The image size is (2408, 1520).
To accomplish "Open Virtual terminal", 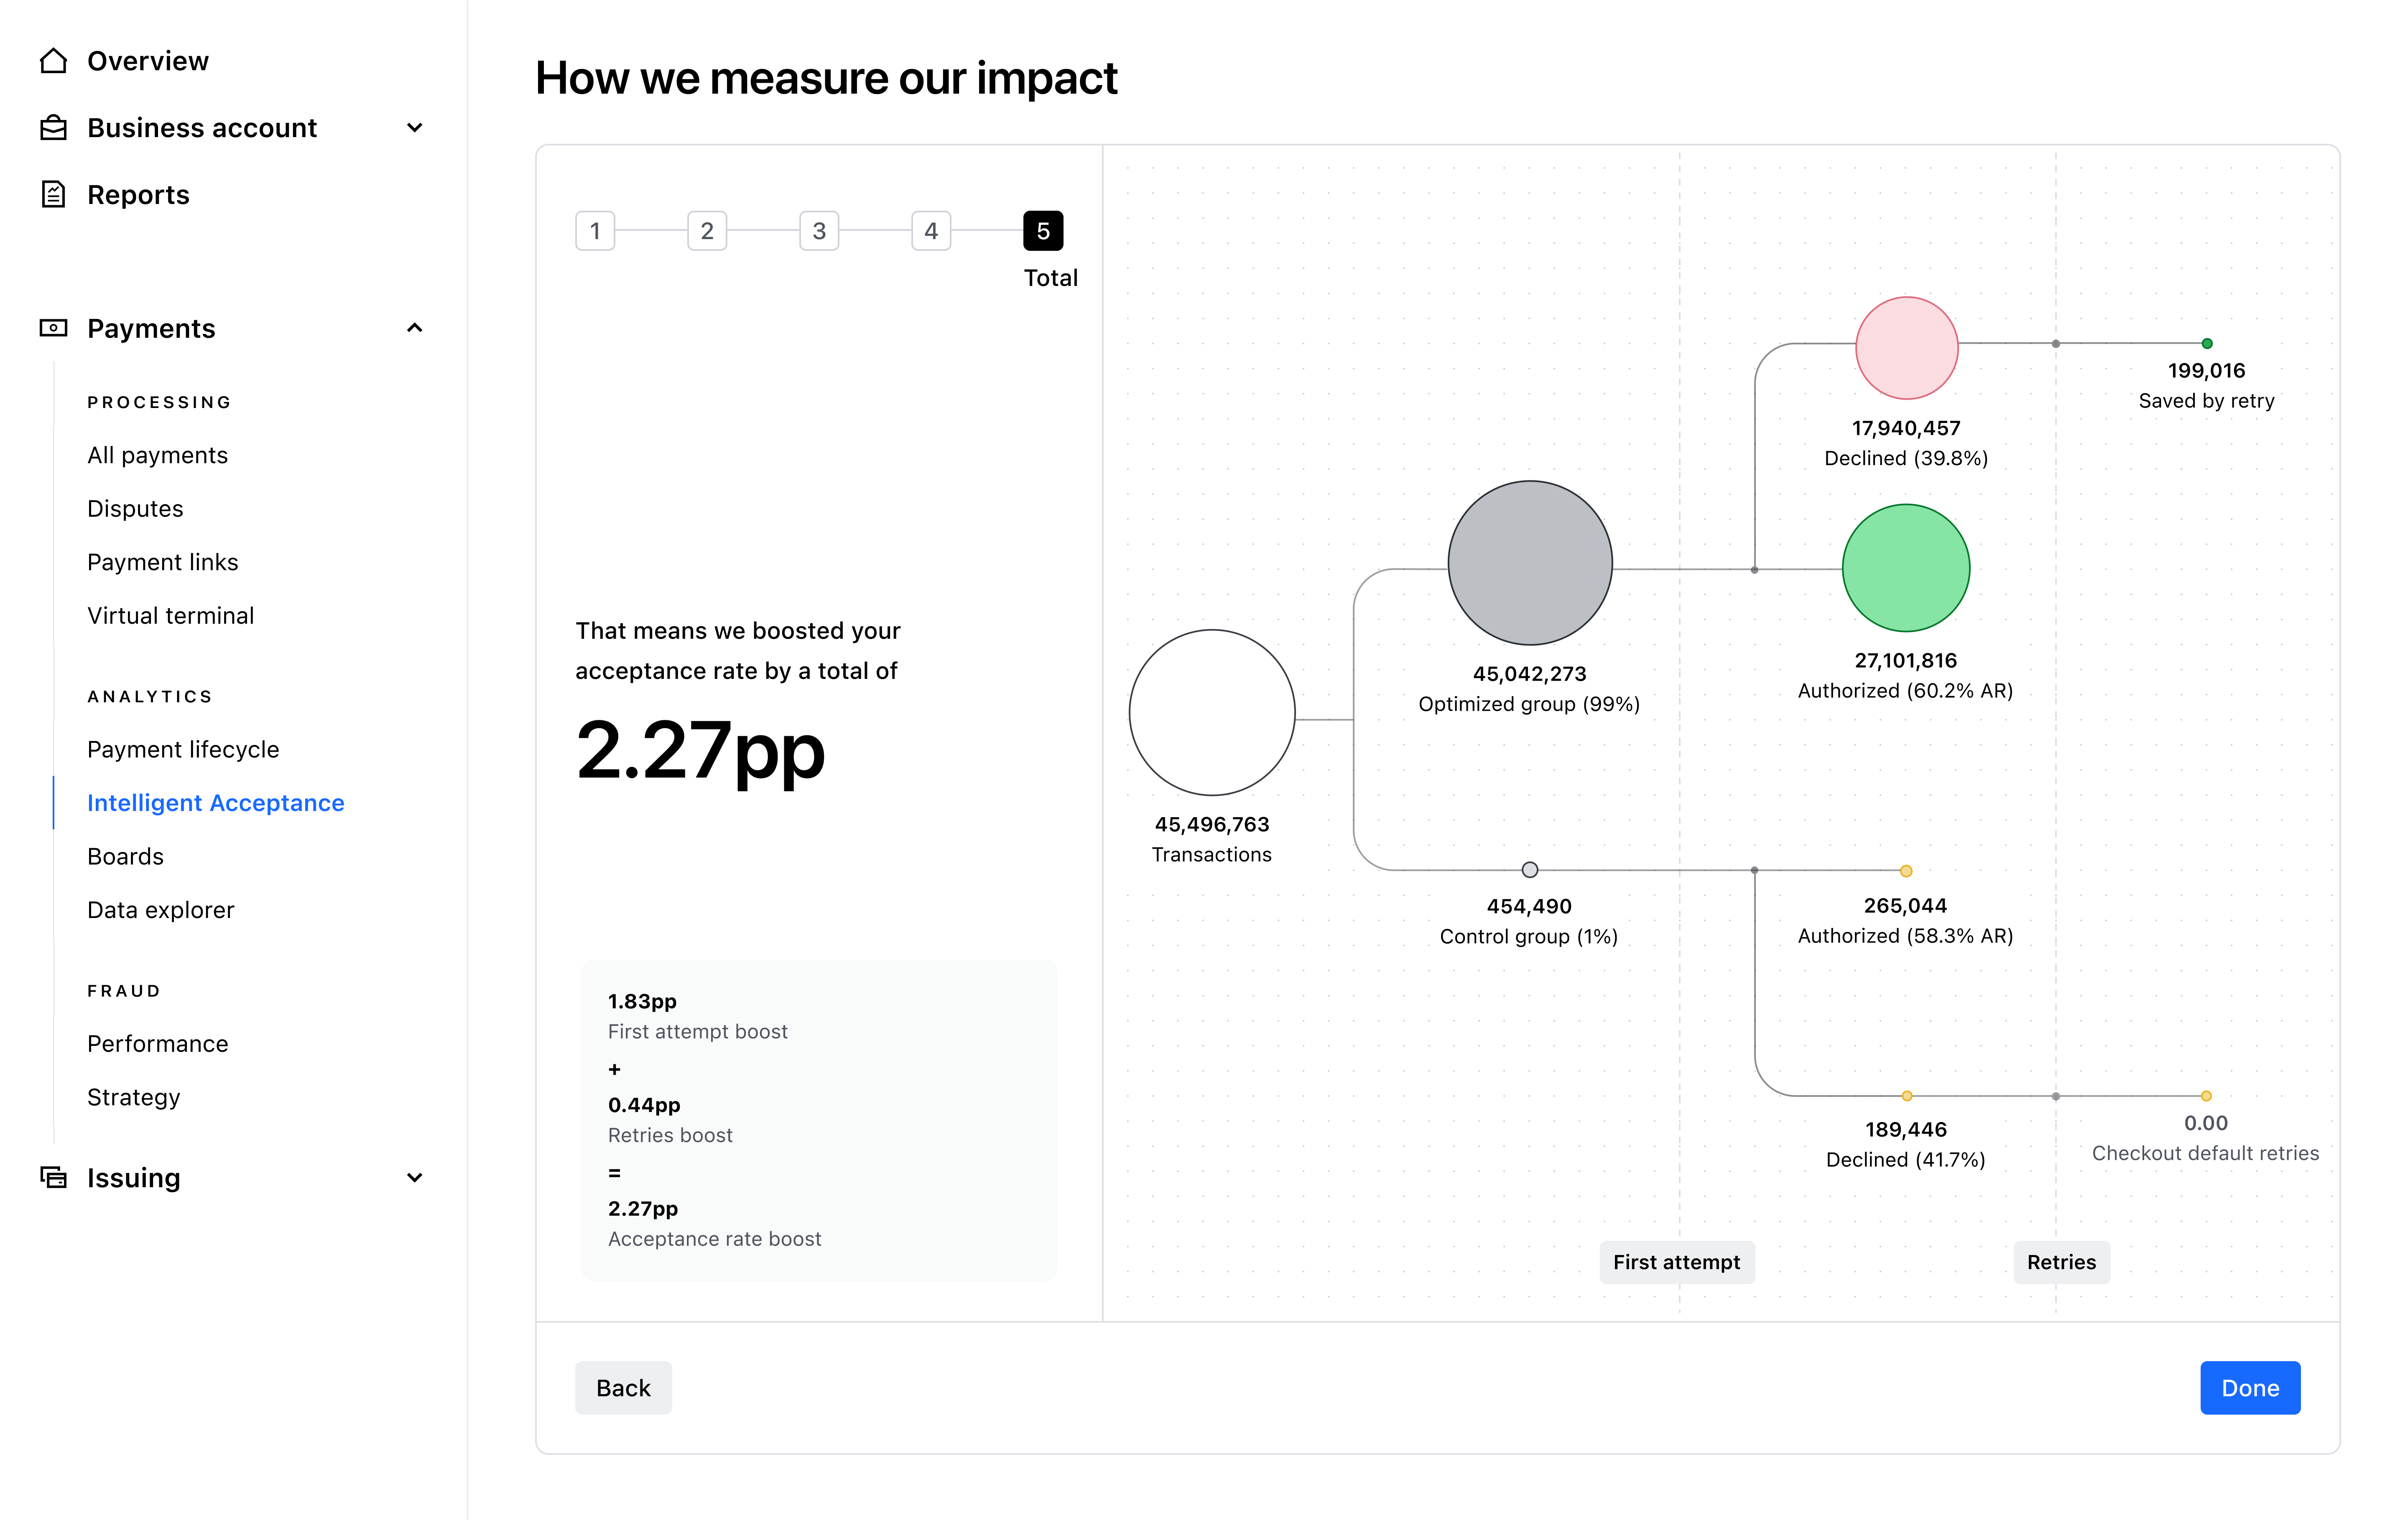I will pos(171,616).
